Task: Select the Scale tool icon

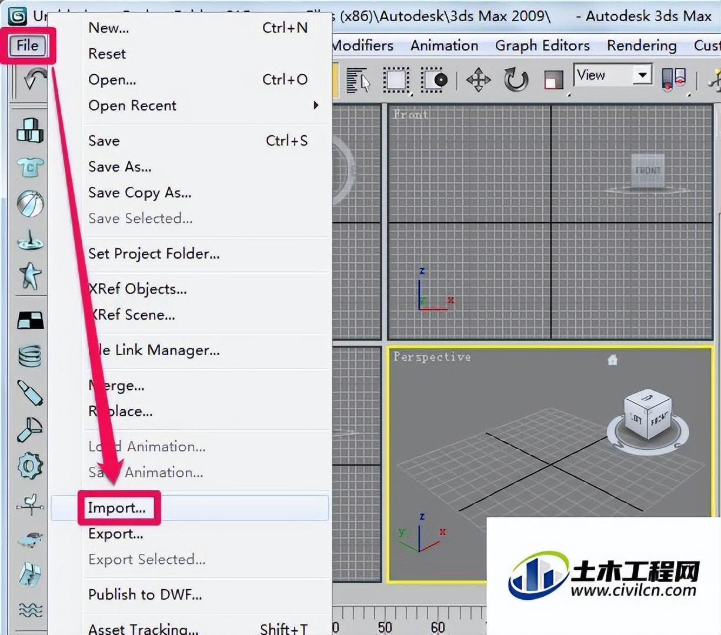Action: (553, 80)
